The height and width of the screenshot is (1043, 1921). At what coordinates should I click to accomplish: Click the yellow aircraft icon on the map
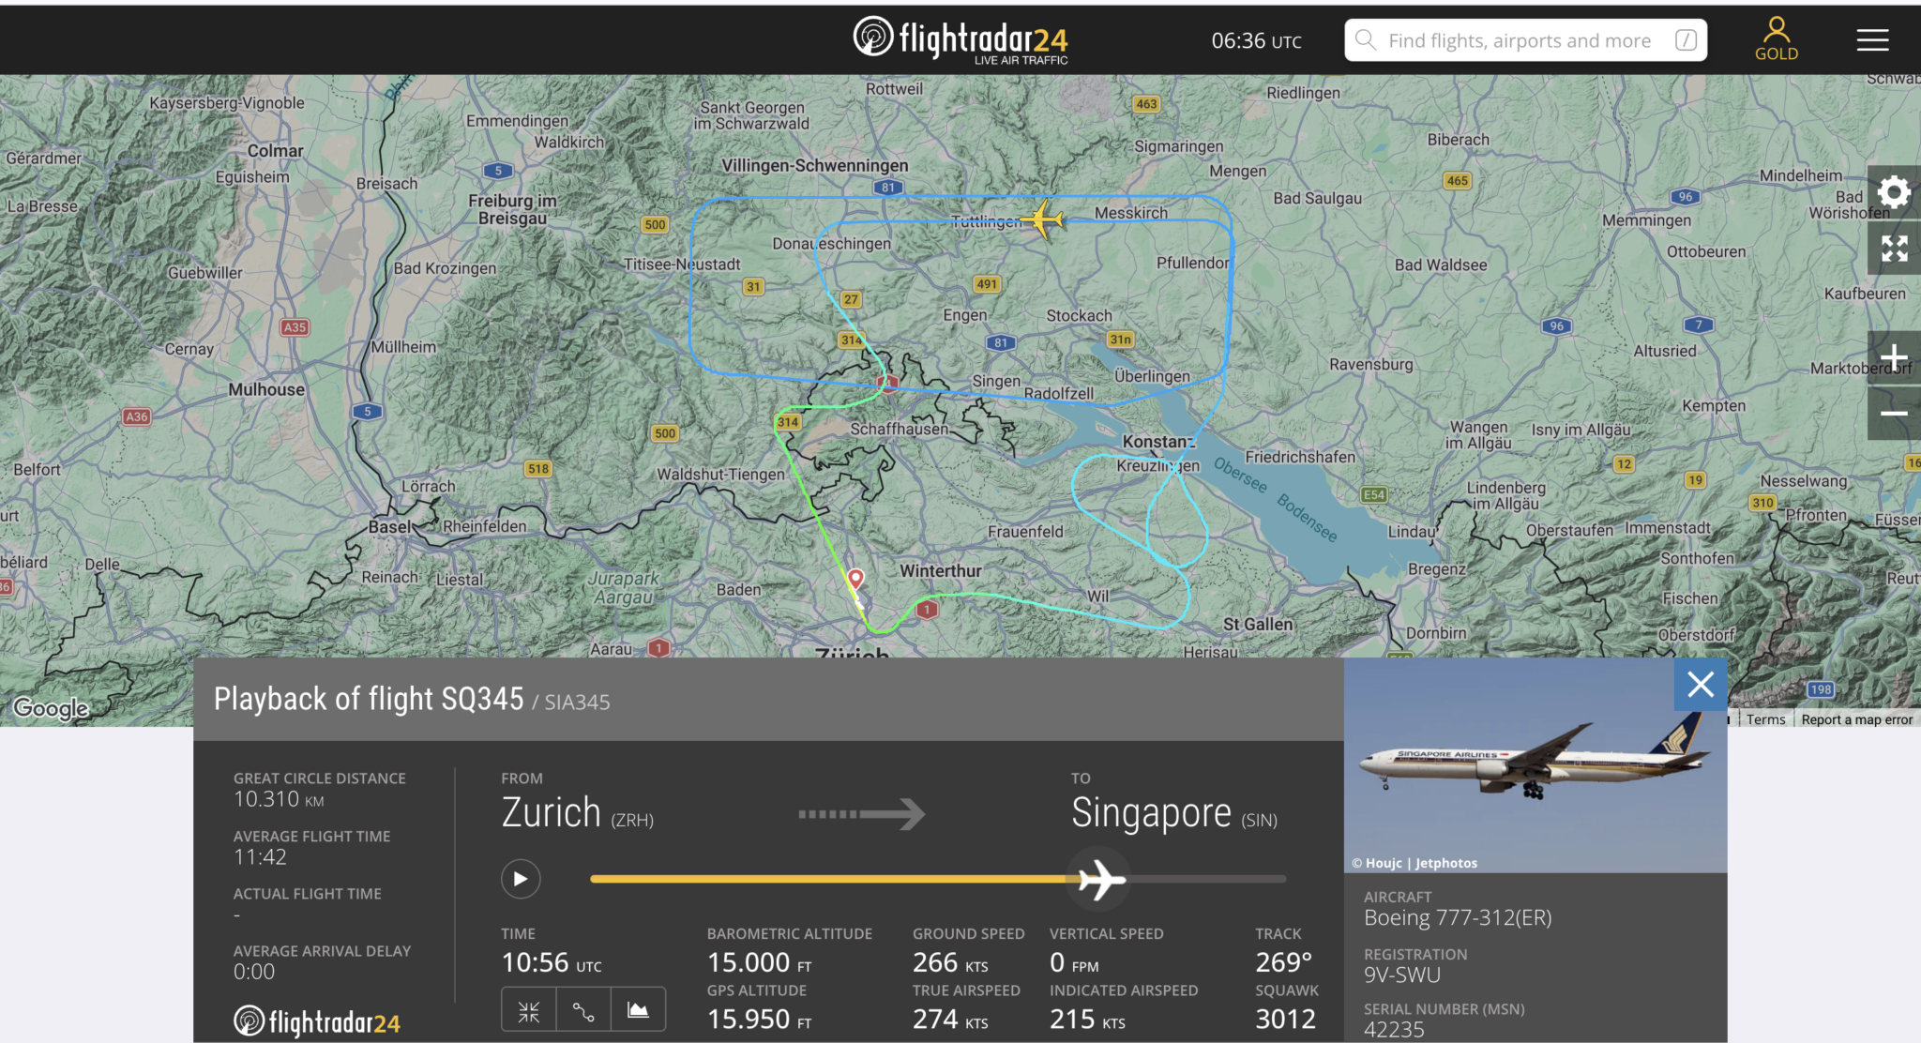click(x=1043, y=219)
